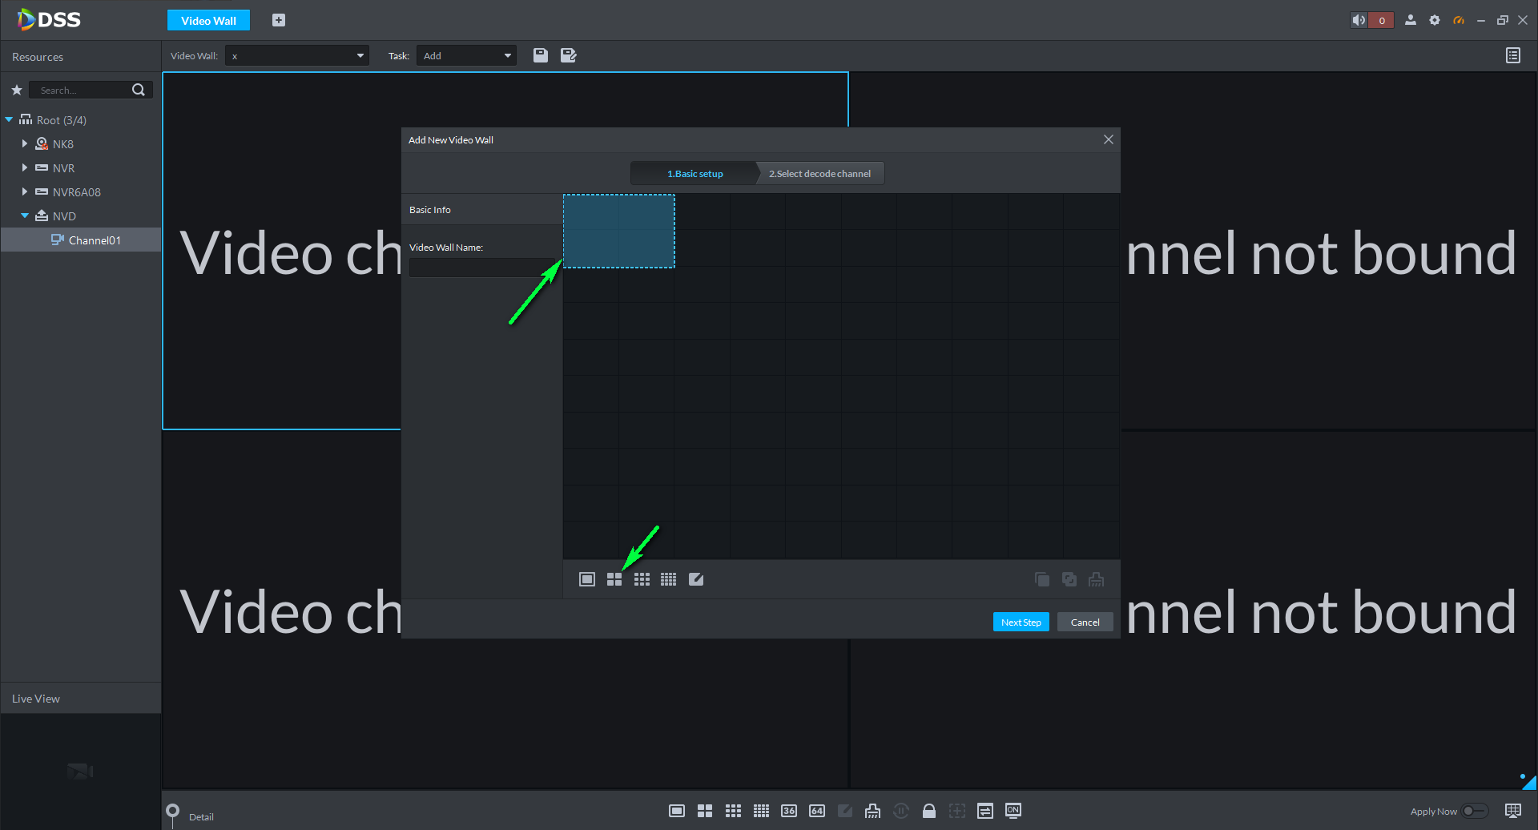The width and height of the screenshot is (1538, 830).
Task: Switch to the Video Wall tab
Action: click(208, 21)
